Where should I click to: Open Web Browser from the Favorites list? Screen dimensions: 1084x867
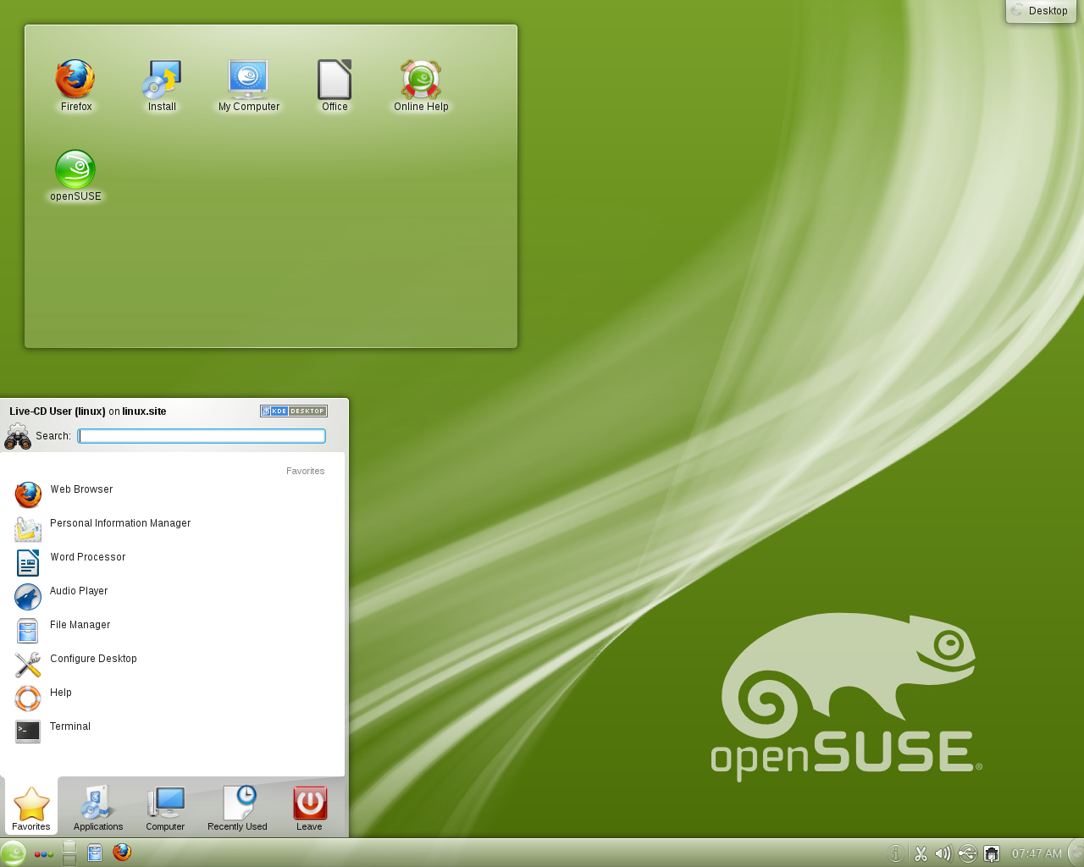pyautogui.click(x=80, y=489)
